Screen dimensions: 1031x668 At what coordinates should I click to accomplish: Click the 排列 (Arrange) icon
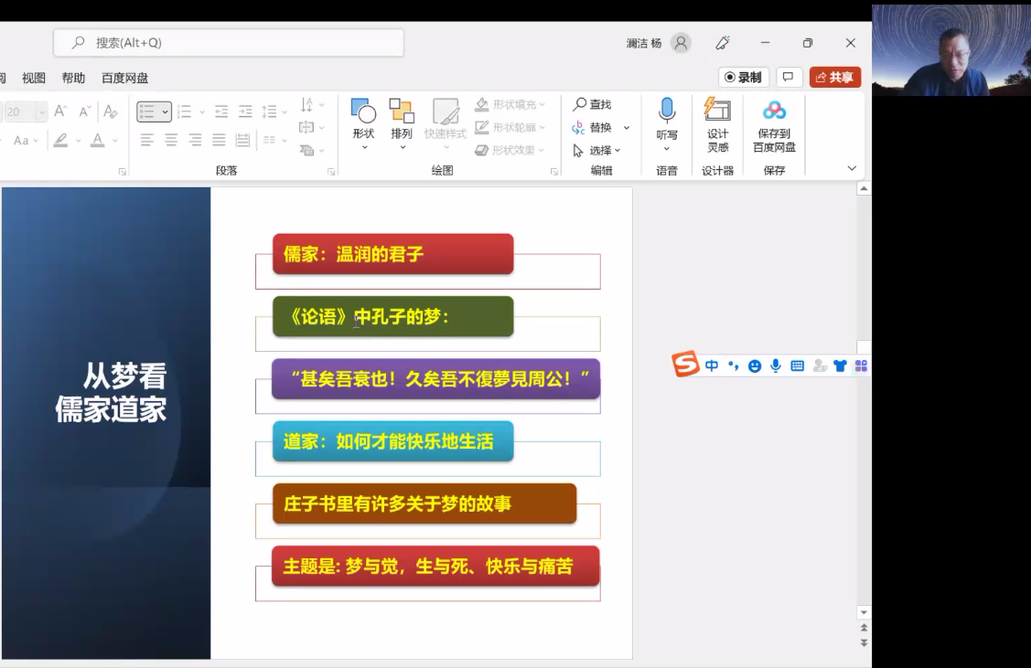pyautogui.click(x=401, y=112)
